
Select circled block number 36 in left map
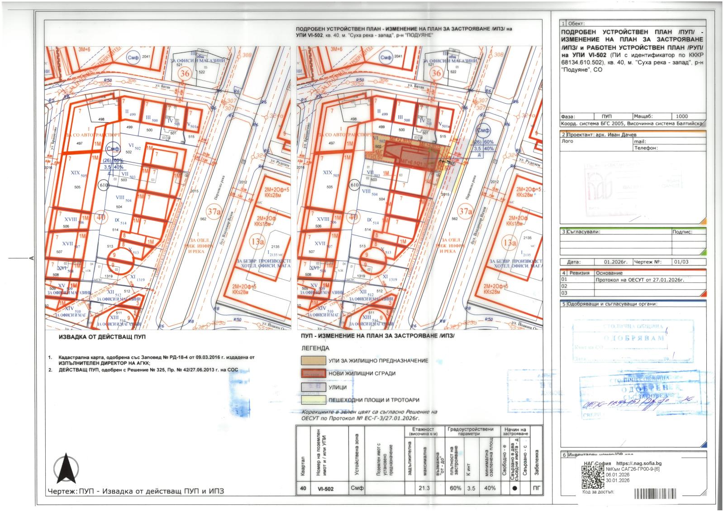[x=184, y=73]
